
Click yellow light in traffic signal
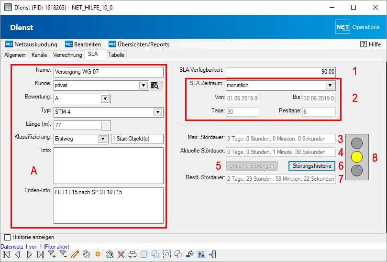click(x=357, y=157)
